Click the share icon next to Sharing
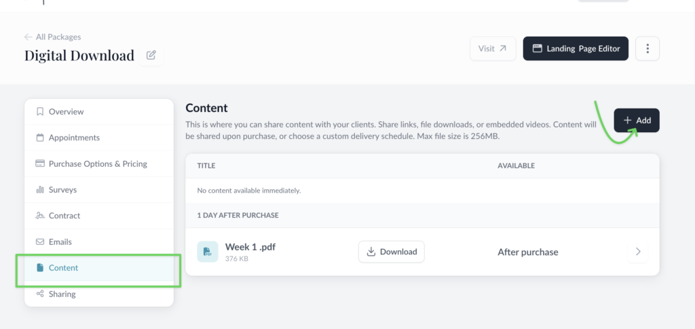 pyautogui.click(x=40, y=294)
